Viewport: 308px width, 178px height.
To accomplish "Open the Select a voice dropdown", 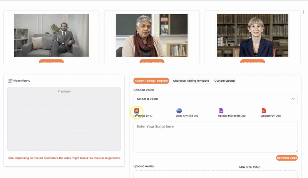I will pos(215,99).
